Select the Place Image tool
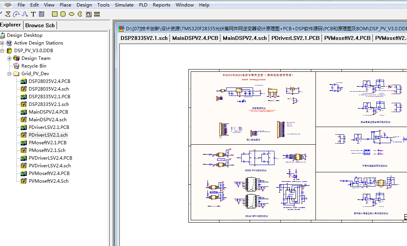This screenshot has height=246, width=407. pos(88,14)
